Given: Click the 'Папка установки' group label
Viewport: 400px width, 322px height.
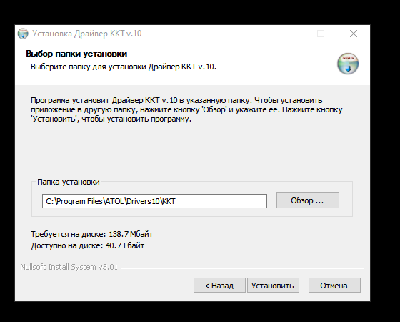Looking at the screenshot, I should pos(69,182).
